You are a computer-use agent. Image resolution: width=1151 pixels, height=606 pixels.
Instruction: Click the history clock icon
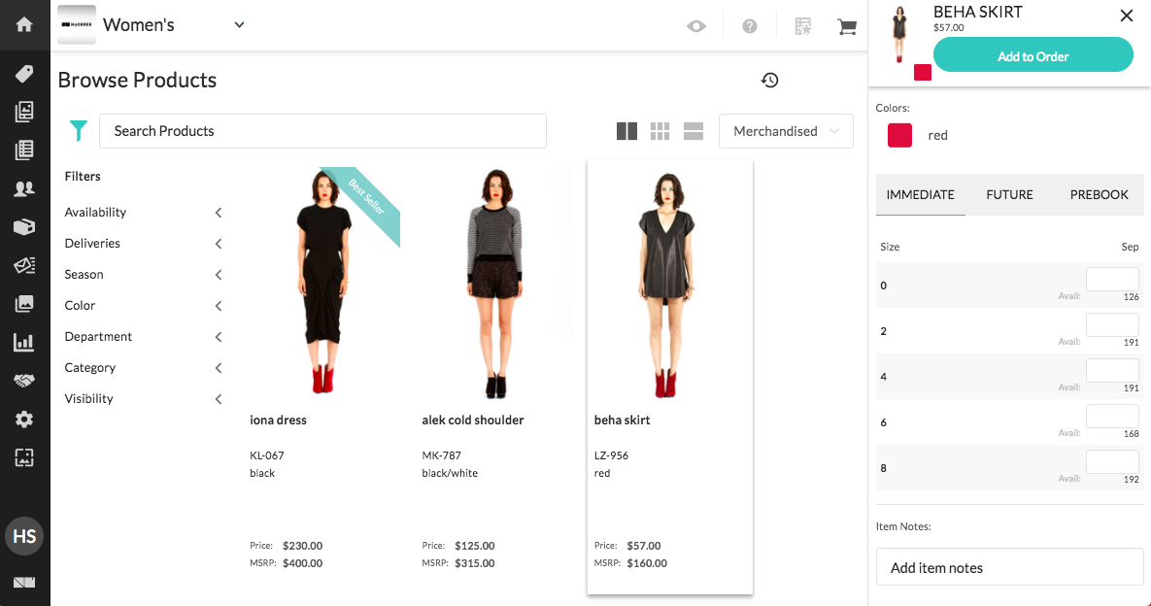[x=769, y=80]
